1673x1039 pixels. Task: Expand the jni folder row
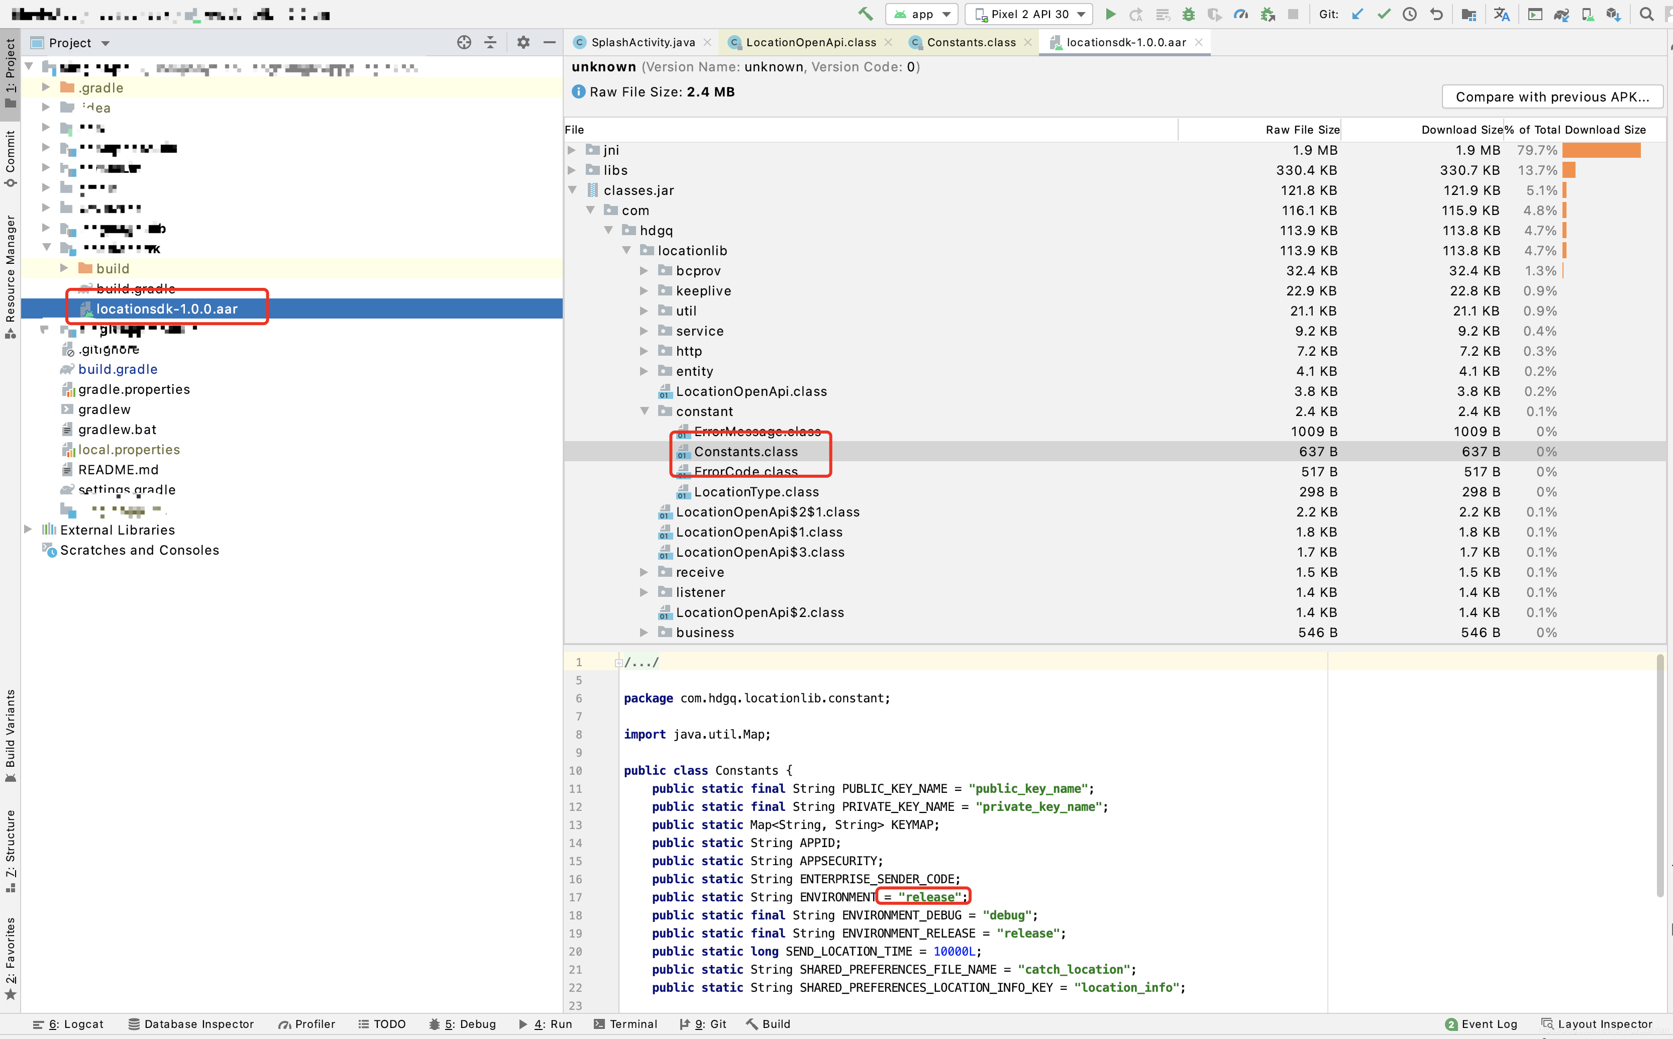tap(572, 150)
